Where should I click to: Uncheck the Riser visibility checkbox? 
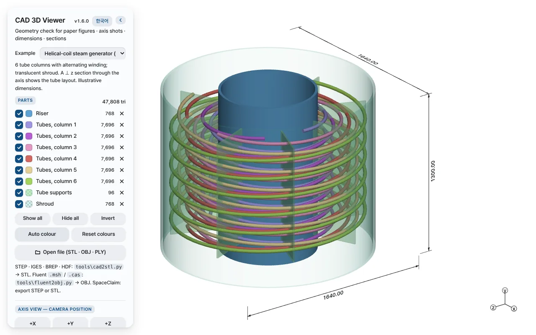coord(19,113)
